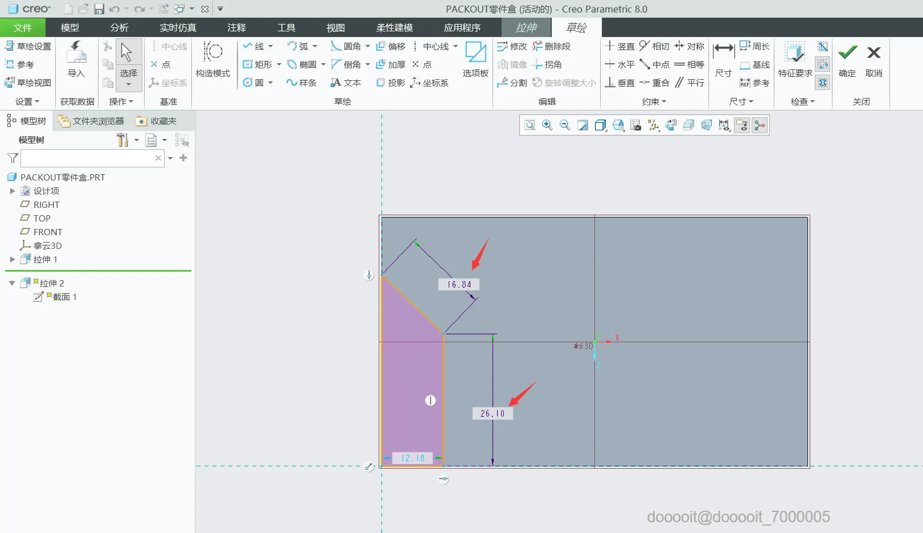
Task: Open the 设置 (Setup) group dropdown
Action: (x=27, y=101)
